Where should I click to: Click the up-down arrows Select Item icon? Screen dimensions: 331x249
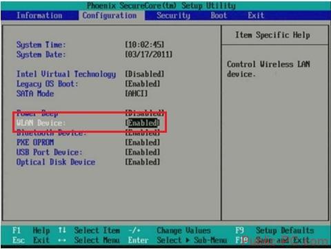coord(62,230)
